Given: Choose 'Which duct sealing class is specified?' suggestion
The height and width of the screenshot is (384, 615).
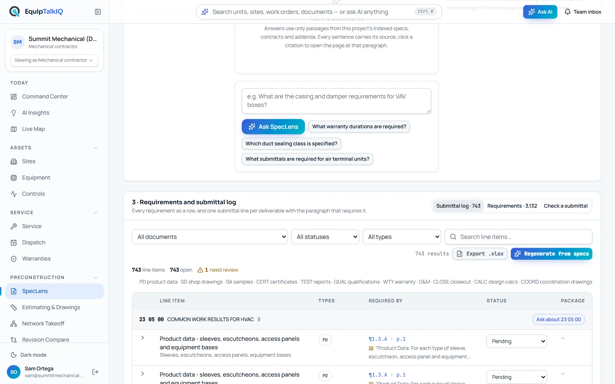Looking at the screenshot, I should pos(291,144).
